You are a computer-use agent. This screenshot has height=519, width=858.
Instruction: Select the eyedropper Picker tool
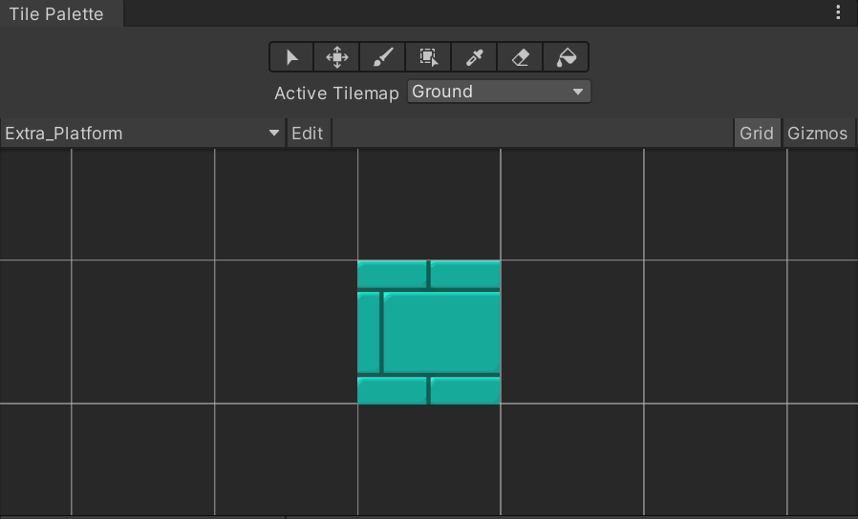tap(475, 57)
